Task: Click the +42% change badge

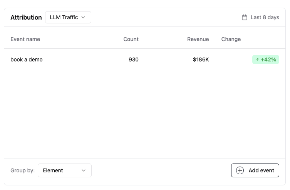Action: pos(268,59)
